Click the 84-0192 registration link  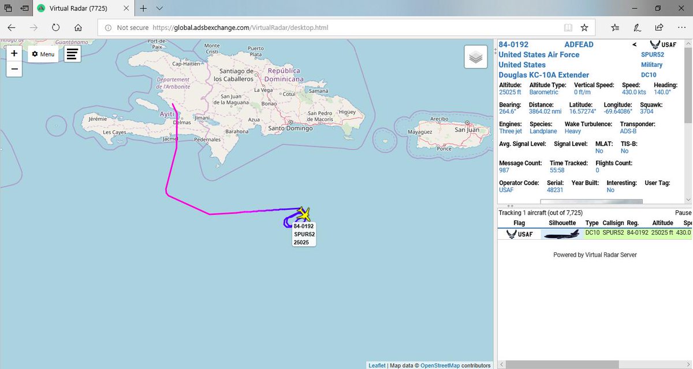click(x=513, y=44)
